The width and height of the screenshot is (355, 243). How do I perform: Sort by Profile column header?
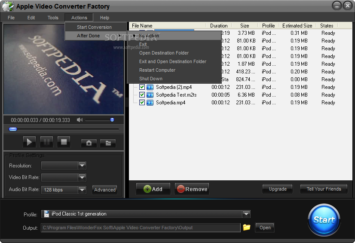pos(269,26)
